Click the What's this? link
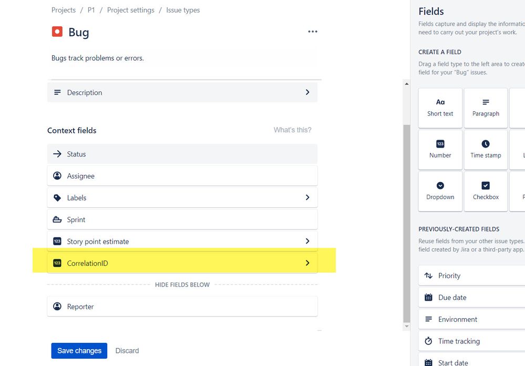Screen dimensions: 525x366 [292, 130]
